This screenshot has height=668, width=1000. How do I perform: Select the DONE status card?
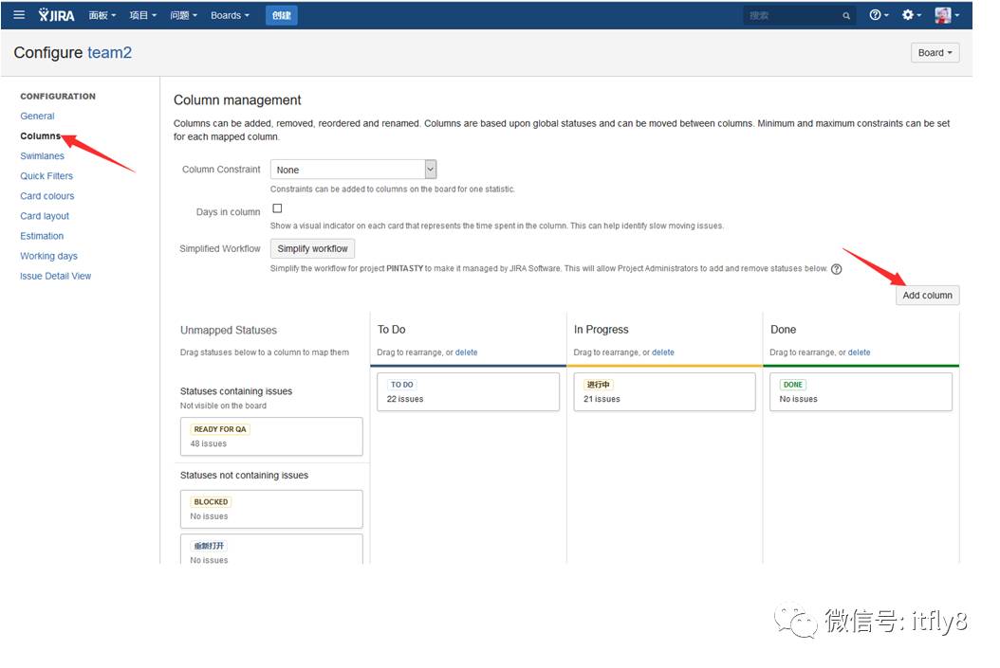(861, 391)
